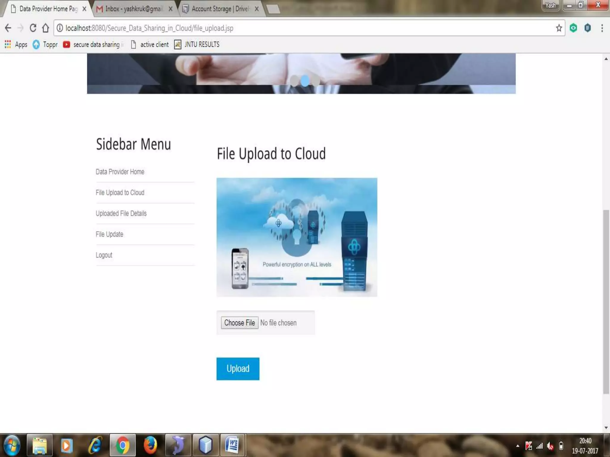Image resolution: width=610 pixels, height=457 pixels.
Task: Bookmark page with the star icon
Action: click(x=559, y=28)
